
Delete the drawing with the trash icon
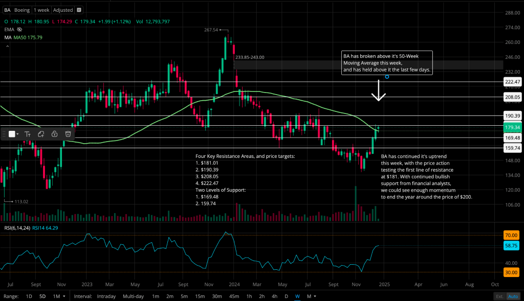[68, 134]
